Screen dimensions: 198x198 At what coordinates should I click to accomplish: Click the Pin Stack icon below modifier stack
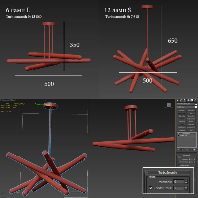pyautogui.click(x=179, y=150)
